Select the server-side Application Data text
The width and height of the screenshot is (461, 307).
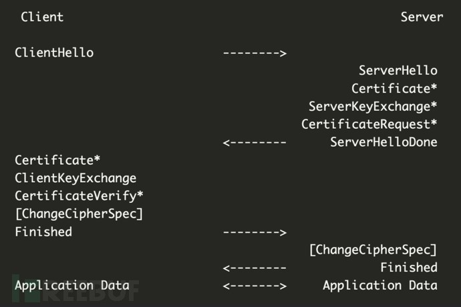pos(379,286)
